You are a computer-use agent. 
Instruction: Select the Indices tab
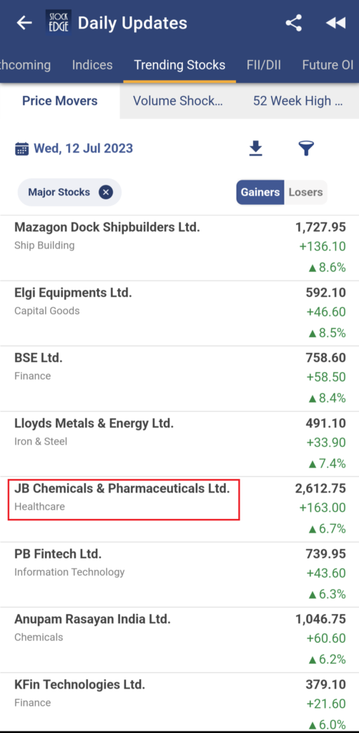pos(92,65)
